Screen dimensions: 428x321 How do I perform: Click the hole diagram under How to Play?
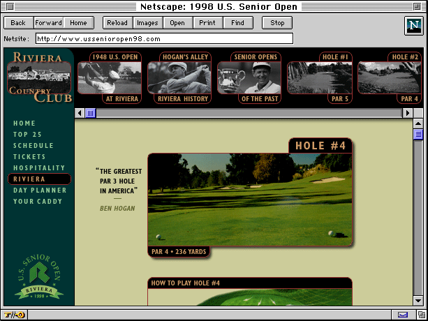coord(250,297)
